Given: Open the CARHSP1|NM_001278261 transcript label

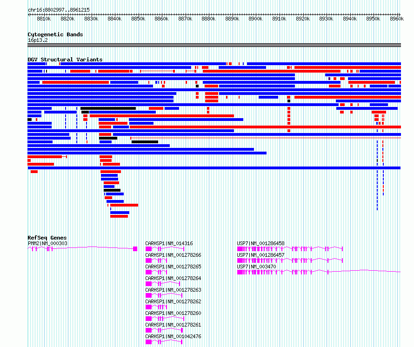Looking at the screenshot, I should 173,325.
